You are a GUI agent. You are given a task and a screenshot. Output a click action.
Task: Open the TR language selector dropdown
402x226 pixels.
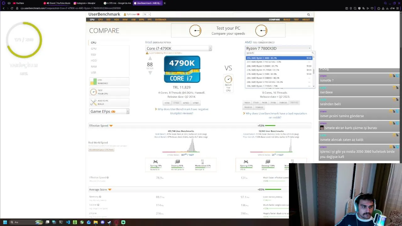pos(147,14)
